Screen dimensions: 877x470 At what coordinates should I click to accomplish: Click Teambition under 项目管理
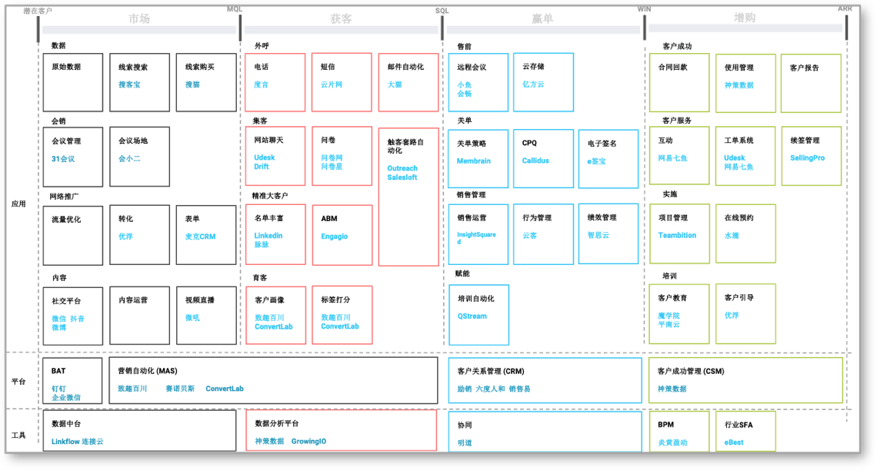pyautogui.click(x=677, y=236)
